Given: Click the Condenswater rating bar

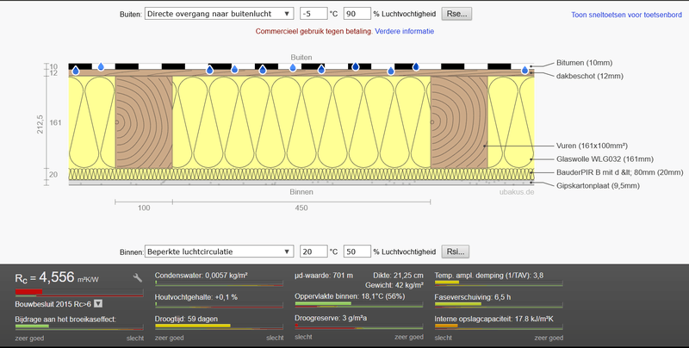Looking at the screenshot, I should pyautogui.click(x=219, y=284).
